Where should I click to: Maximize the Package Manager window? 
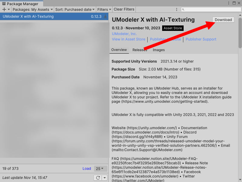pos(234,3)
